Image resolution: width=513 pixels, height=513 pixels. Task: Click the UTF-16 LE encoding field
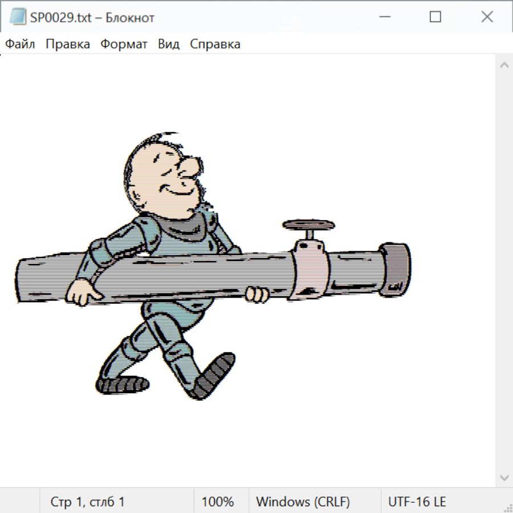(x=417, y=502)
